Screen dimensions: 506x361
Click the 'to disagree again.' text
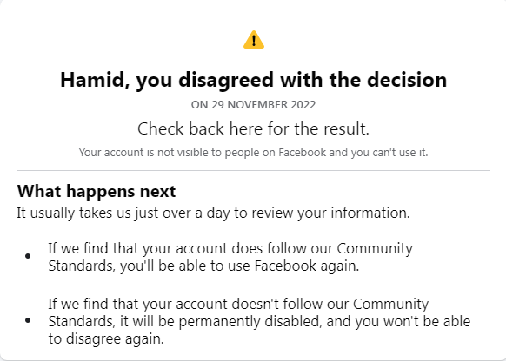pyautogui.click(x=106, y=338)
